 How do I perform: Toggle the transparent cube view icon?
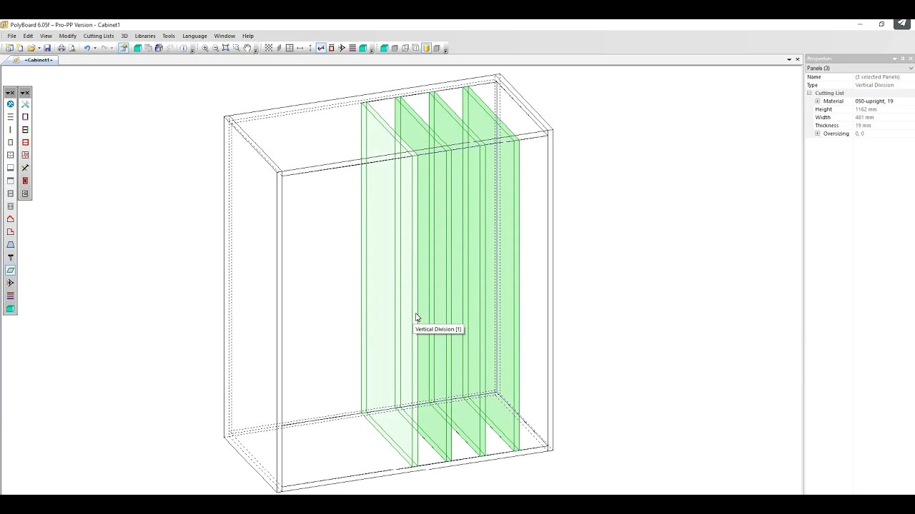[x=415, y=48]
